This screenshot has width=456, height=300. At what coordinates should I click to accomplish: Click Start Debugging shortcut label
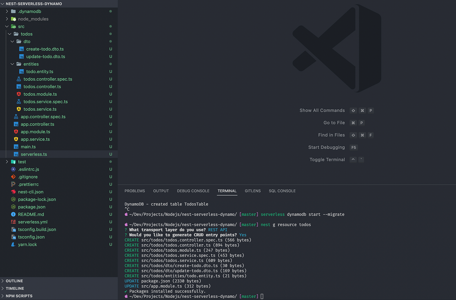(x=326, y=147)
